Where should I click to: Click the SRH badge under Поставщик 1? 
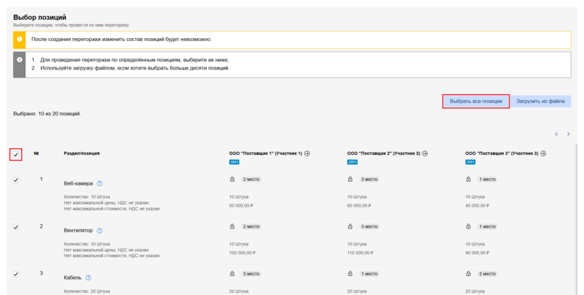pos(234,162)
